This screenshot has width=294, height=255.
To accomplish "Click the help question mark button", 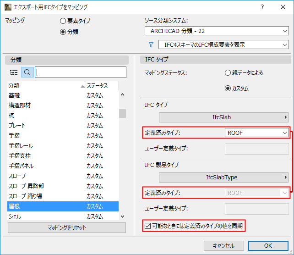I will point(262,7).
